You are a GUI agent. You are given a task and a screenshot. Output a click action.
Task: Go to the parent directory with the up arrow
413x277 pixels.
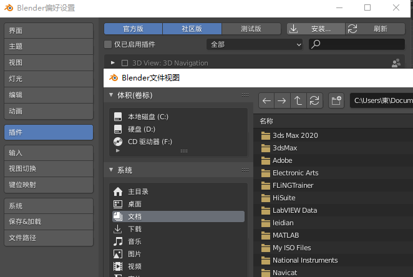[x=298, y=100]
